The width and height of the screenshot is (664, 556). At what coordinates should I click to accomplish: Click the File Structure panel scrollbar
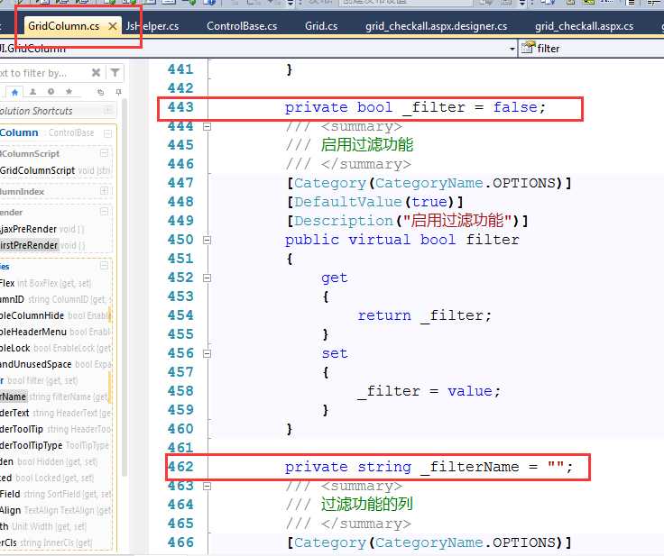[124, 287]
